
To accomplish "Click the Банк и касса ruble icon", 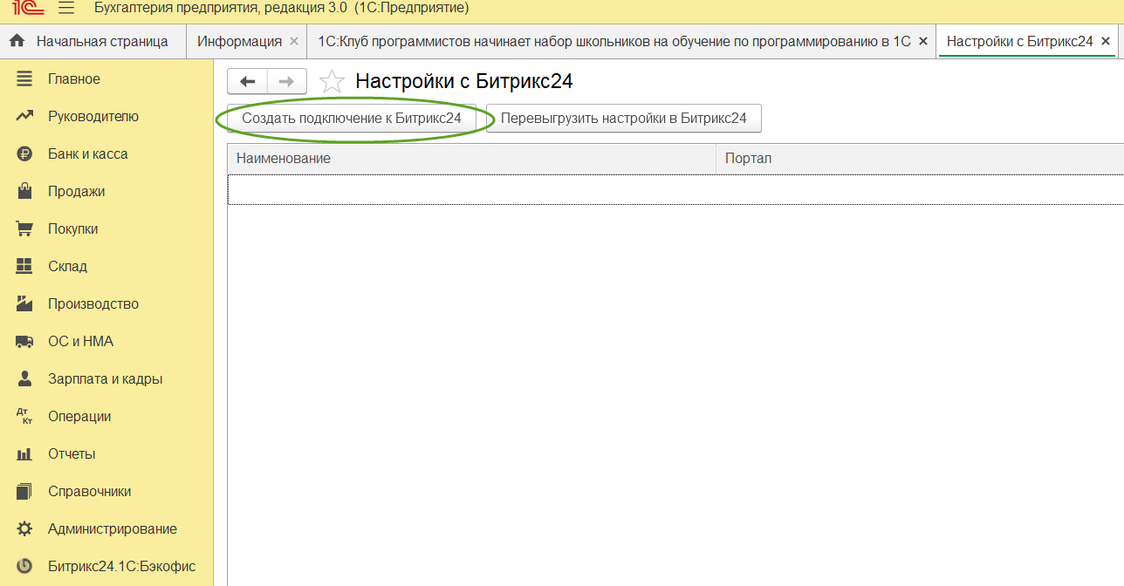I will click(x=24, y=153).
